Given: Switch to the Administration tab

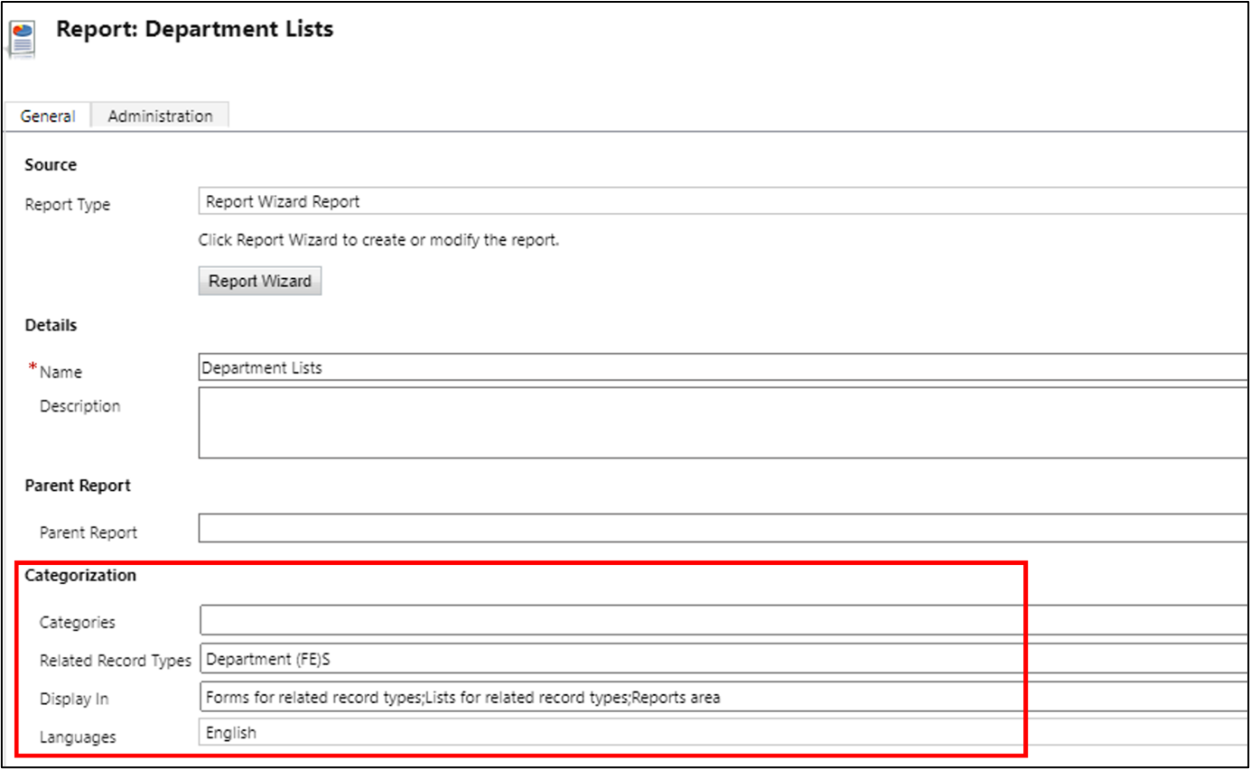Looking at the screenshot, I should coord(160,116).
